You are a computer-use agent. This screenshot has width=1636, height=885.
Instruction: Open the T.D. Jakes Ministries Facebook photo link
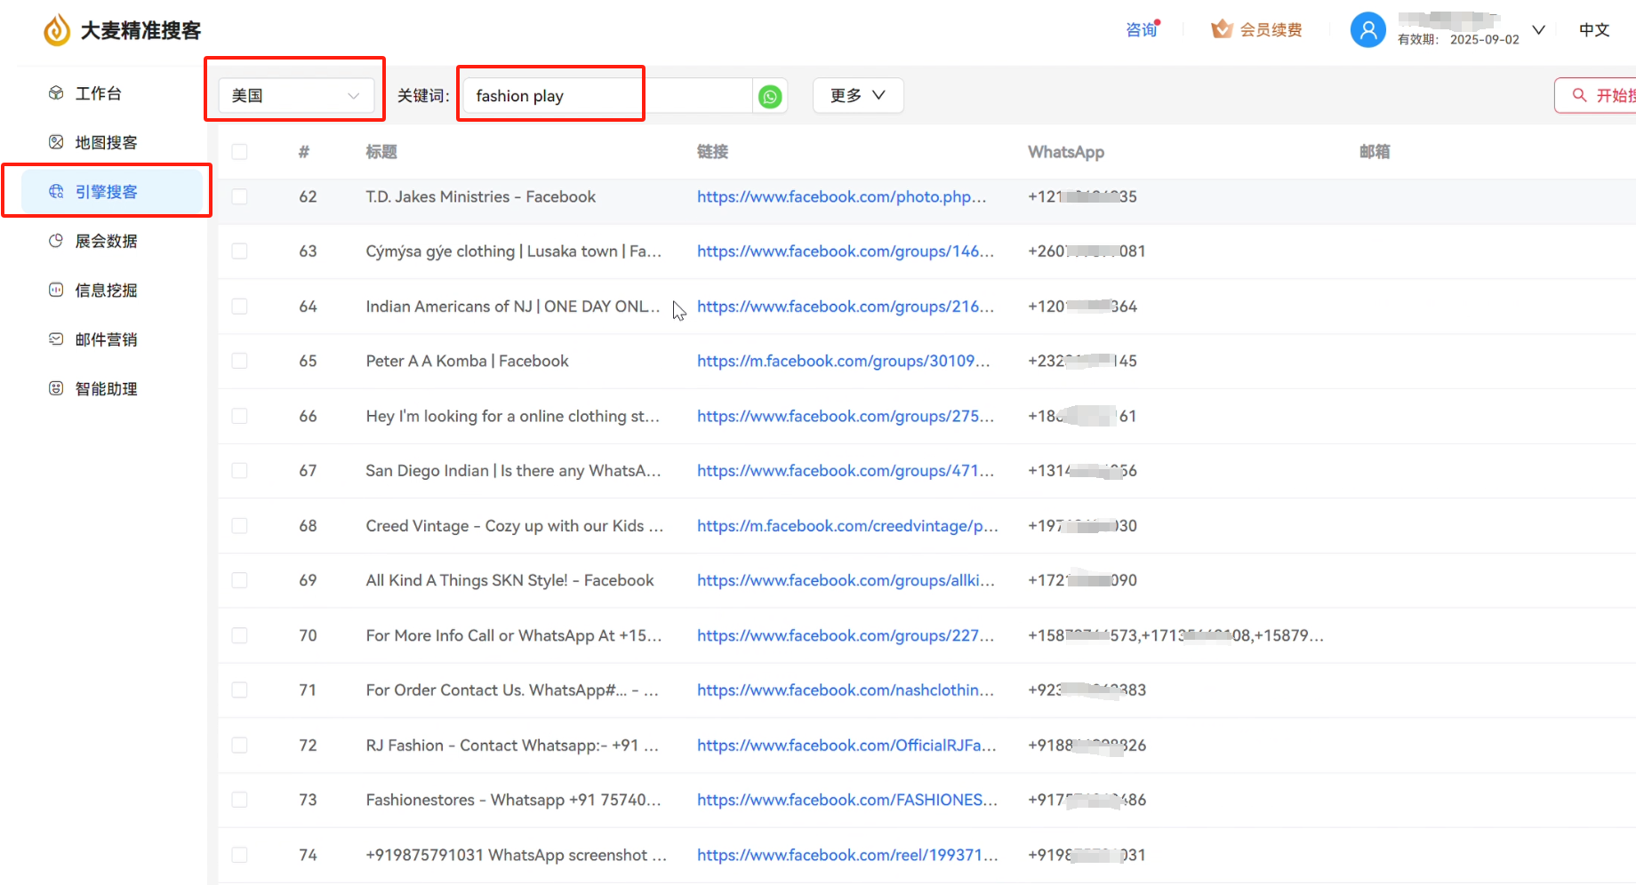click(841, 196)
